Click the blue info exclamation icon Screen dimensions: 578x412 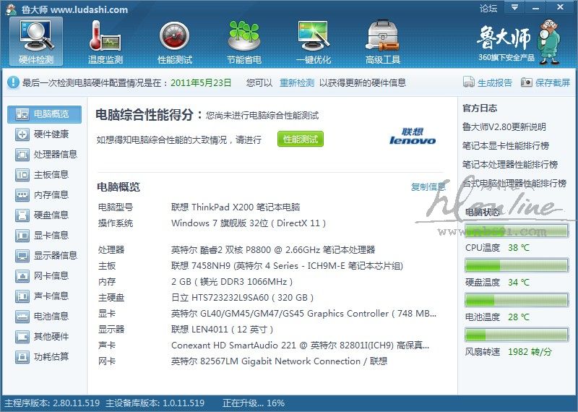pos(13,82)
